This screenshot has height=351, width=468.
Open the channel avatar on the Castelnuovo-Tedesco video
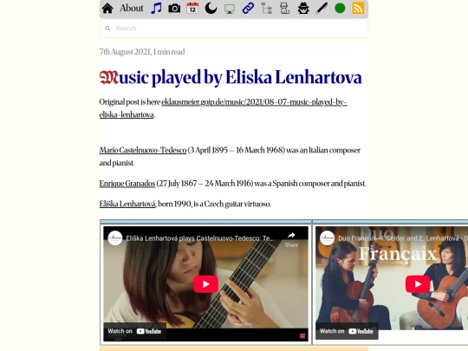click(115, 238)
